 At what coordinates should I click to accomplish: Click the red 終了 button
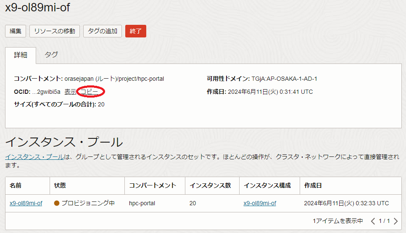pyautogui.click(x=135, y=31)
